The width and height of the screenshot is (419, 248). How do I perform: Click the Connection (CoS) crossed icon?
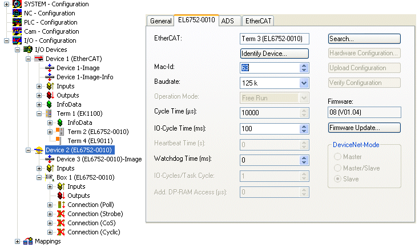coord(61,223)
